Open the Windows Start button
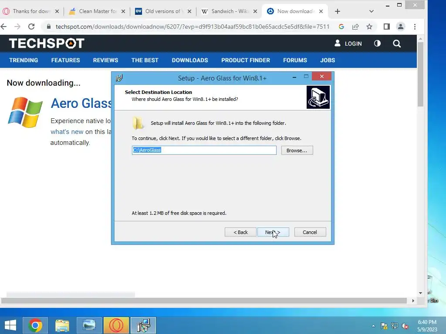 (x=10, y=325)
